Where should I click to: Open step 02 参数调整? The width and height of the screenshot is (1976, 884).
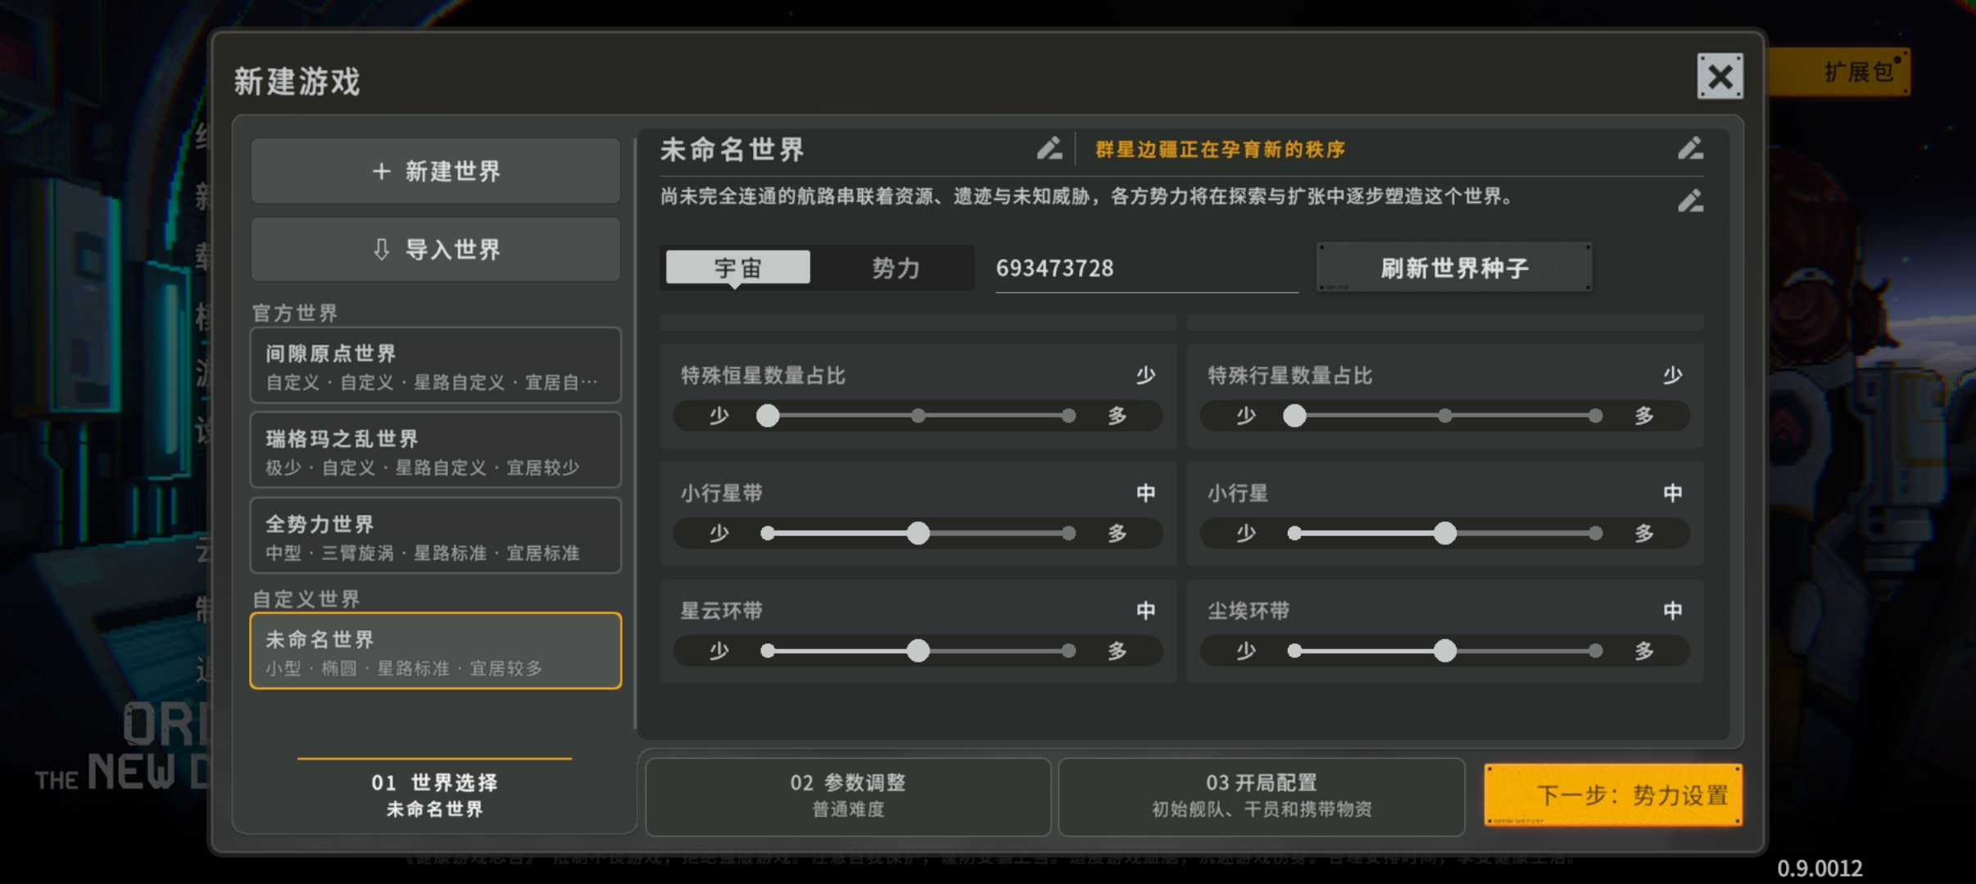pyautogui.click(x=848, y=796)
